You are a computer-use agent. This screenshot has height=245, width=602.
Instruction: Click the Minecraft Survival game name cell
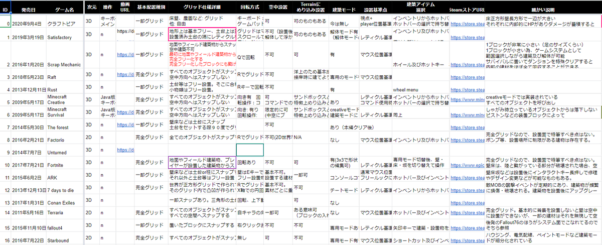[65, 112]
